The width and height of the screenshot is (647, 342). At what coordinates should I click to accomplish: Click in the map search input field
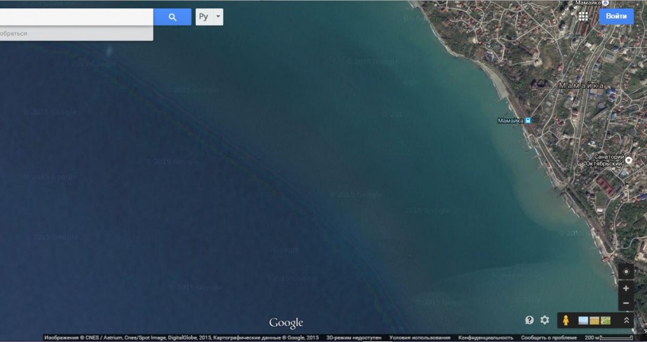[x=76, y=17]
